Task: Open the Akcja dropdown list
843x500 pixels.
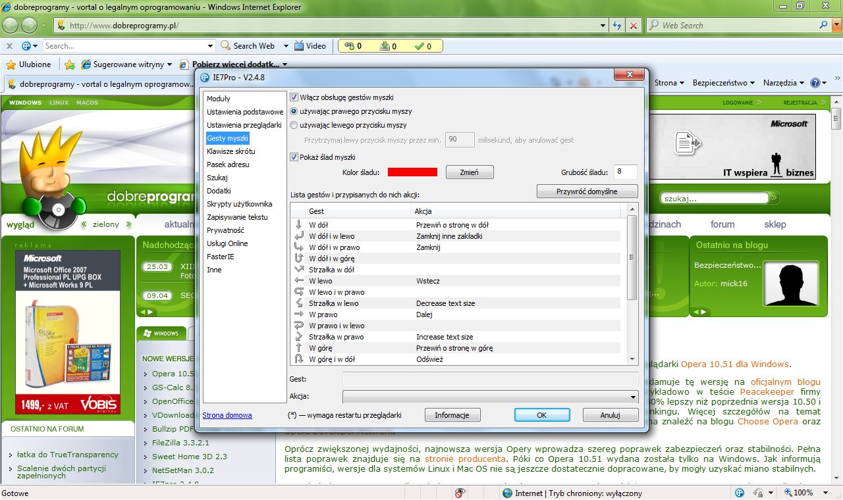Action: (491, 397)
